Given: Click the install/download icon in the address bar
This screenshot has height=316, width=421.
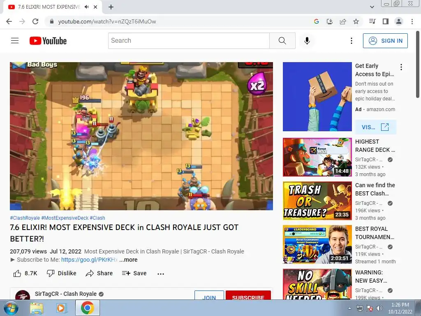Looking at the screenshot, I should (329, 21).
